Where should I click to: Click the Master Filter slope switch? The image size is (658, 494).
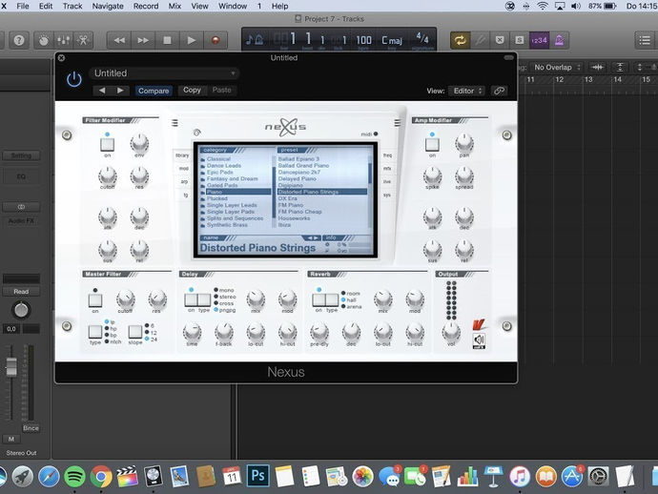135,332
